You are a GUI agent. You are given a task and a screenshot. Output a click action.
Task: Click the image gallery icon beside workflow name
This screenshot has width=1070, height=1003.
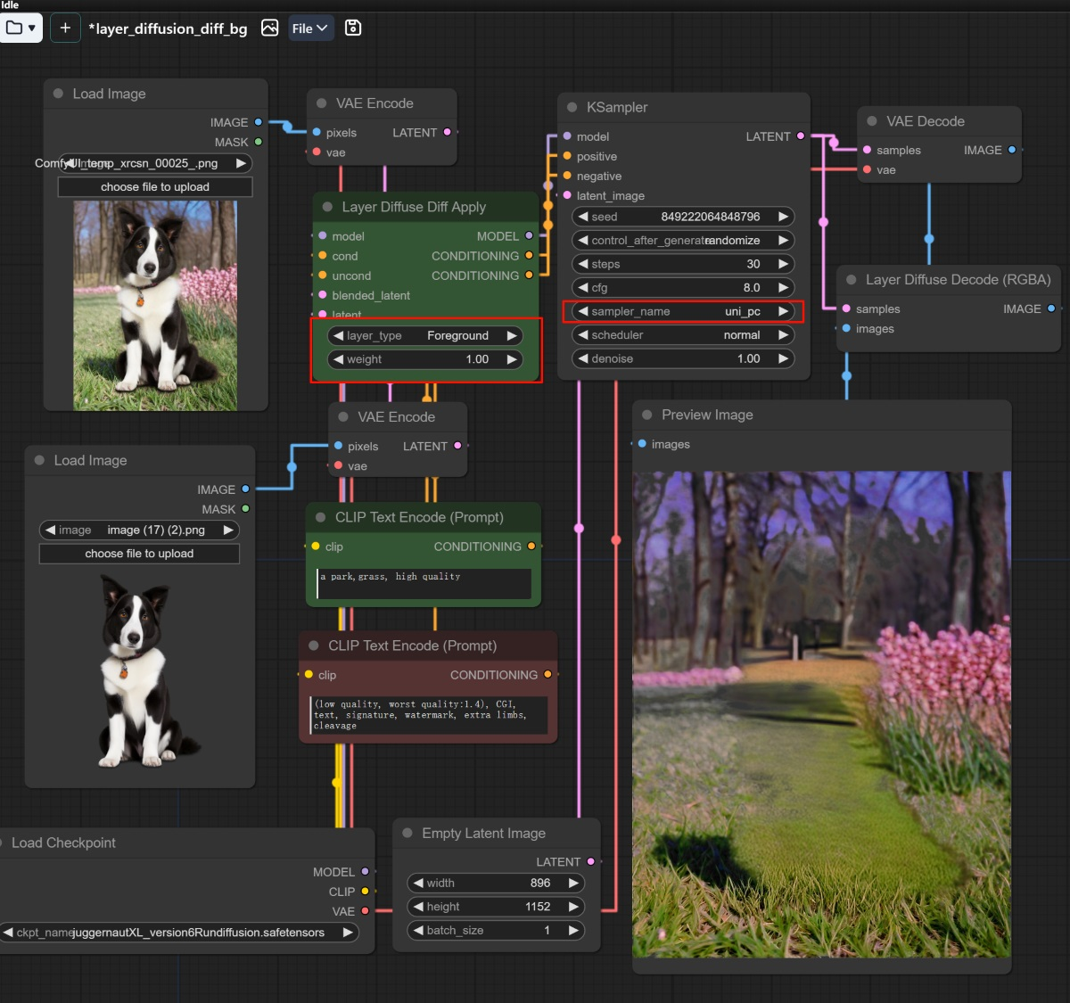pyautogui.click(x=269, y=28)
